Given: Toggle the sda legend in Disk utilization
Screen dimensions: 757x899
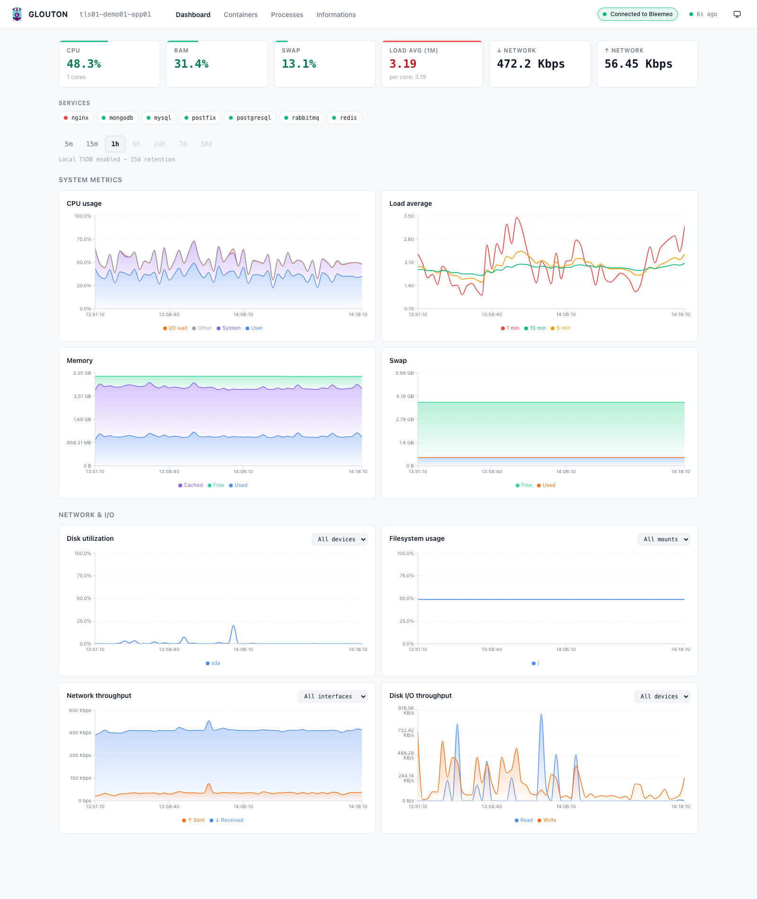Looking at the screenshot, I should point(213,663).
